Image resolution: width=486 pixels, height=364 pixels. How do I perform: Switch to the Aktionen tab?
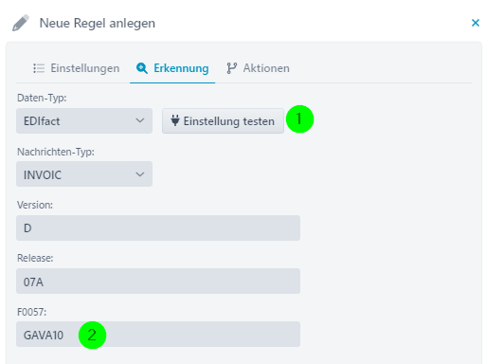click(x=258, y=68)
